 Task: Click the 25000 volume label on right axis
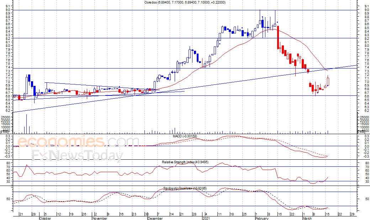(x=365, y=117)
